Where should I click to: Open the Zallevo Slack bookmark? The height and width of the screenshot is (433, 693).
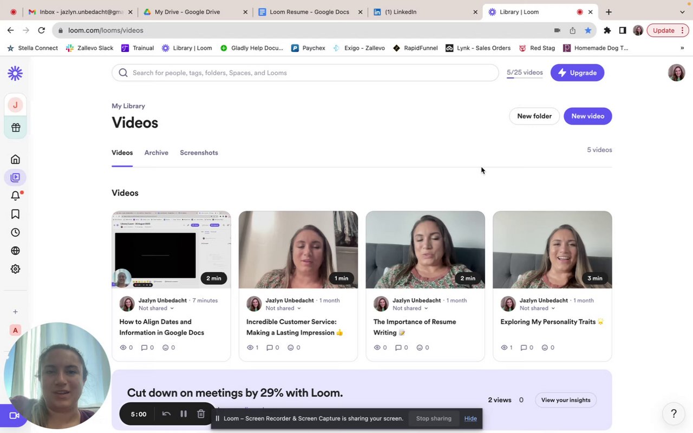point(90,48)
